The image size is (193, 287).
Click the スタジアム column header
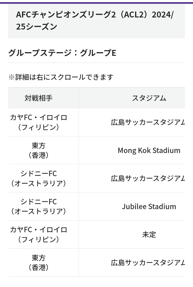point(149,98)
